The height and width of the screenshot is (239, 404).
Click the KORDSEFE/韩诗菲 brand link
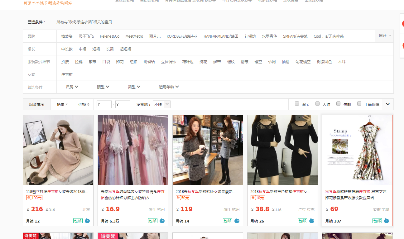tap(182, 36)
